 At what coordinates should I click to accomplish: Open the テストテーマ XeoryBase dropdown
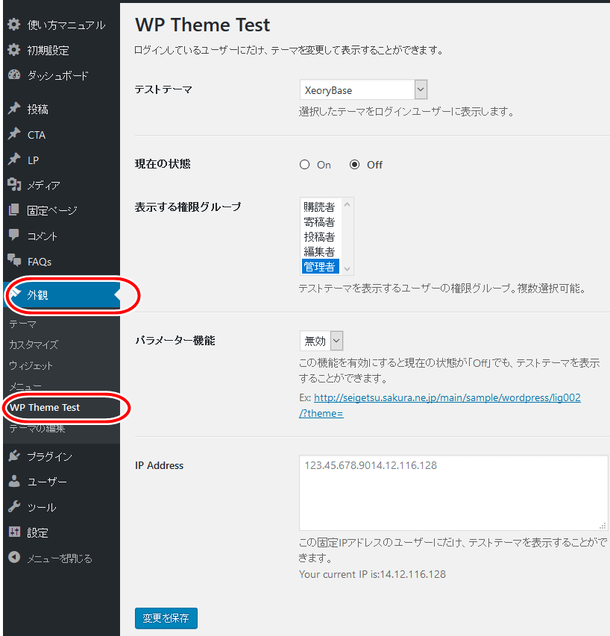[x=363, y=90]
